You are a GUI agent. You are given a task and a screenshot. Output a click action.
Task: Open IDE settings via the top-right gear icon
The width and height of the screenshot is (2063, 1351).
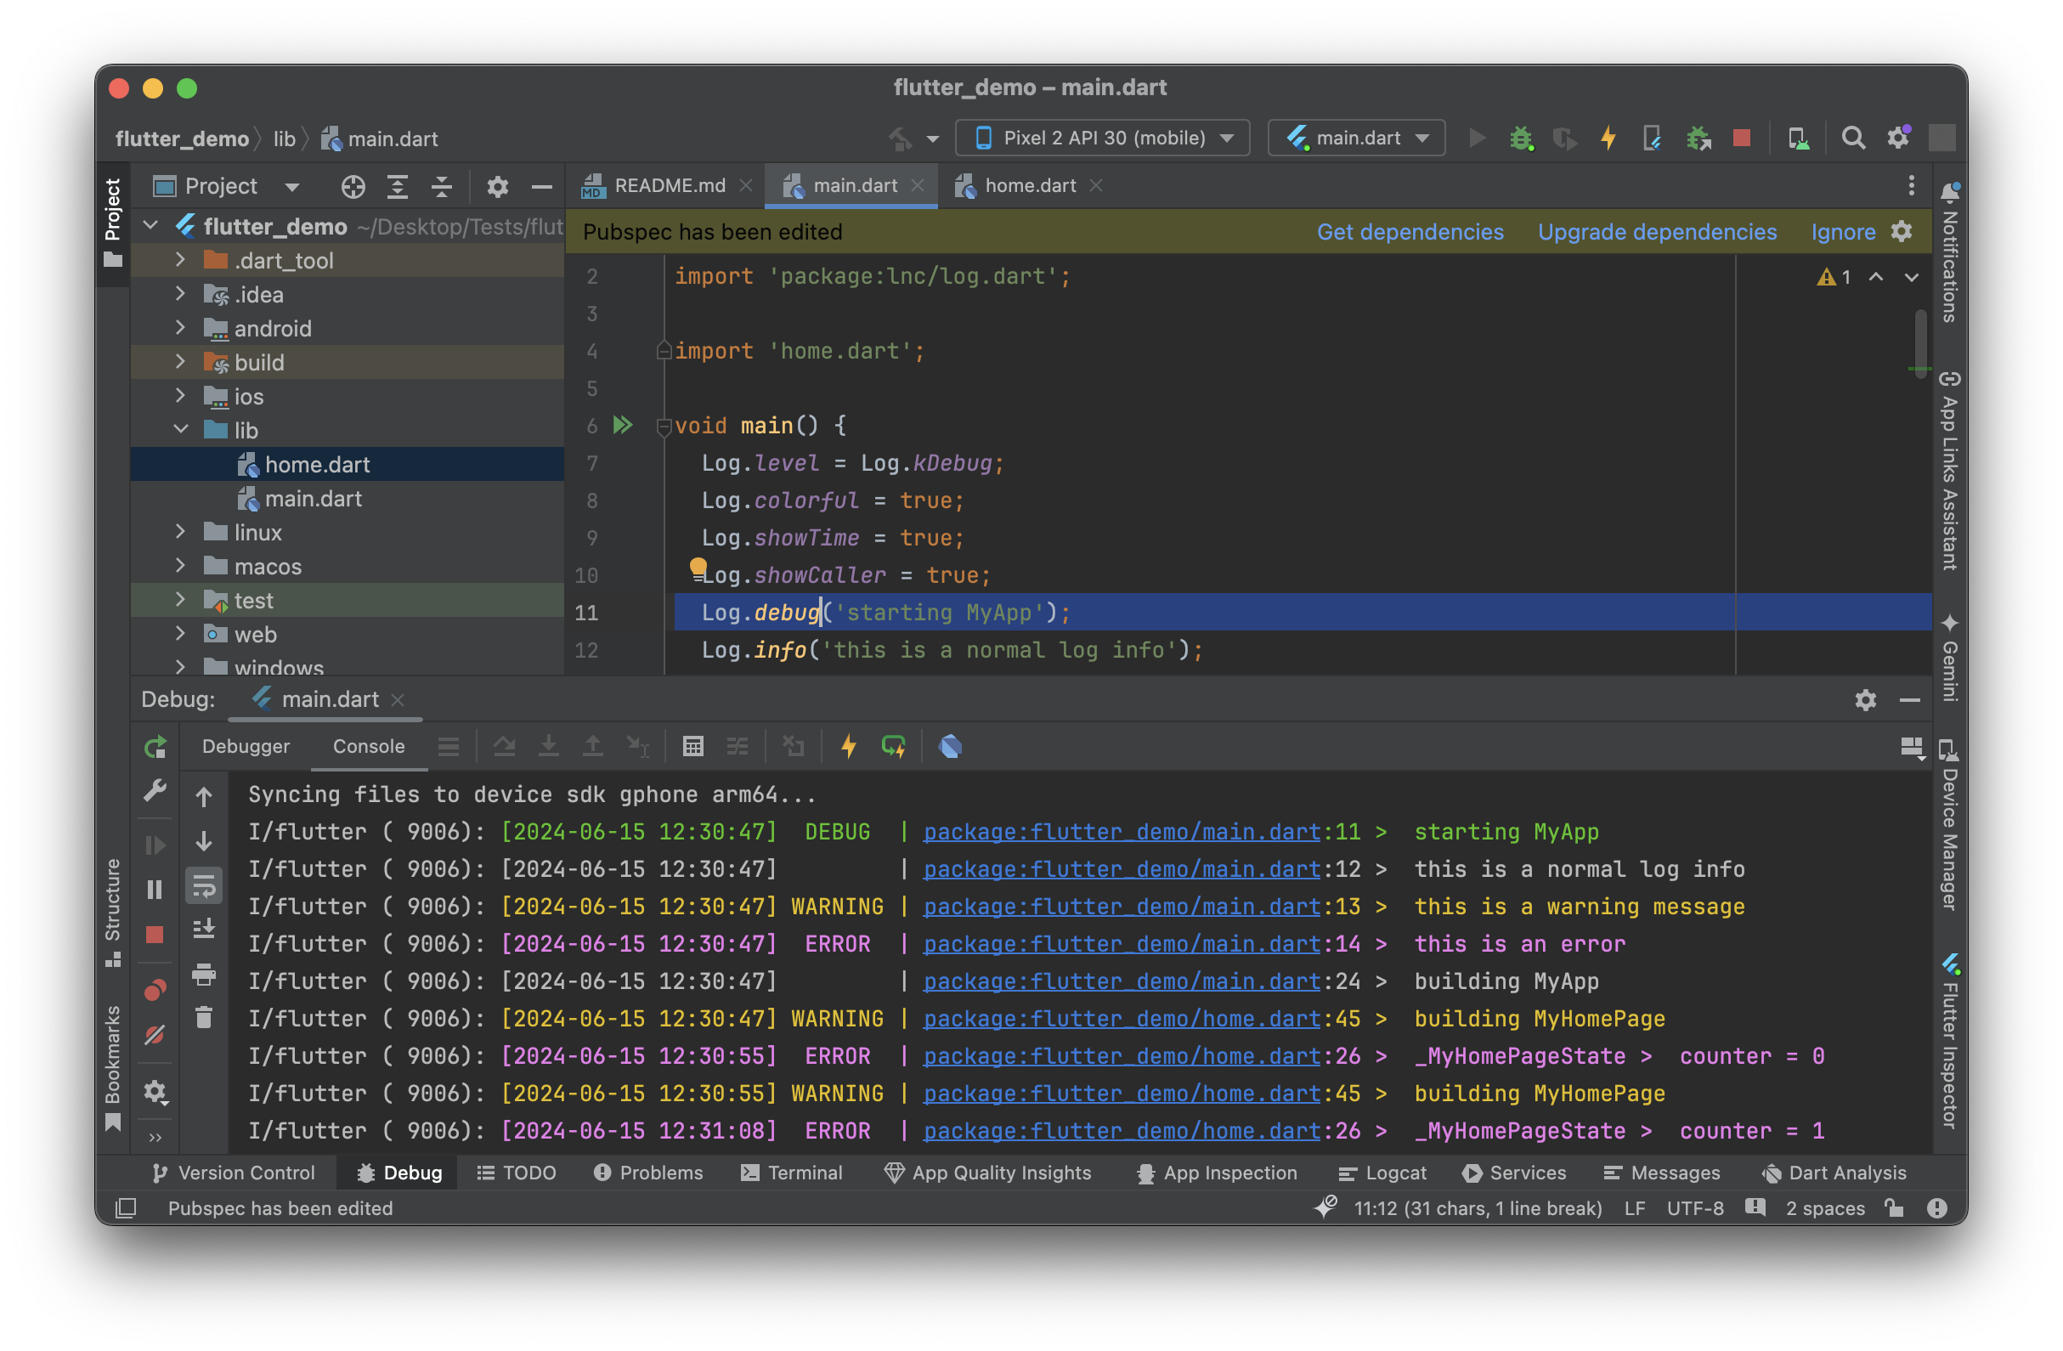1898,138
